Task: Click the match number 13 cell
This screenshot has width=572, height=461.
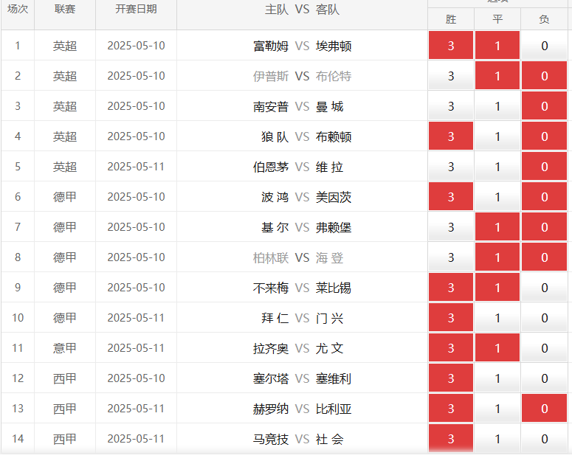Action: pyautogui.click(x=18, y=408)
